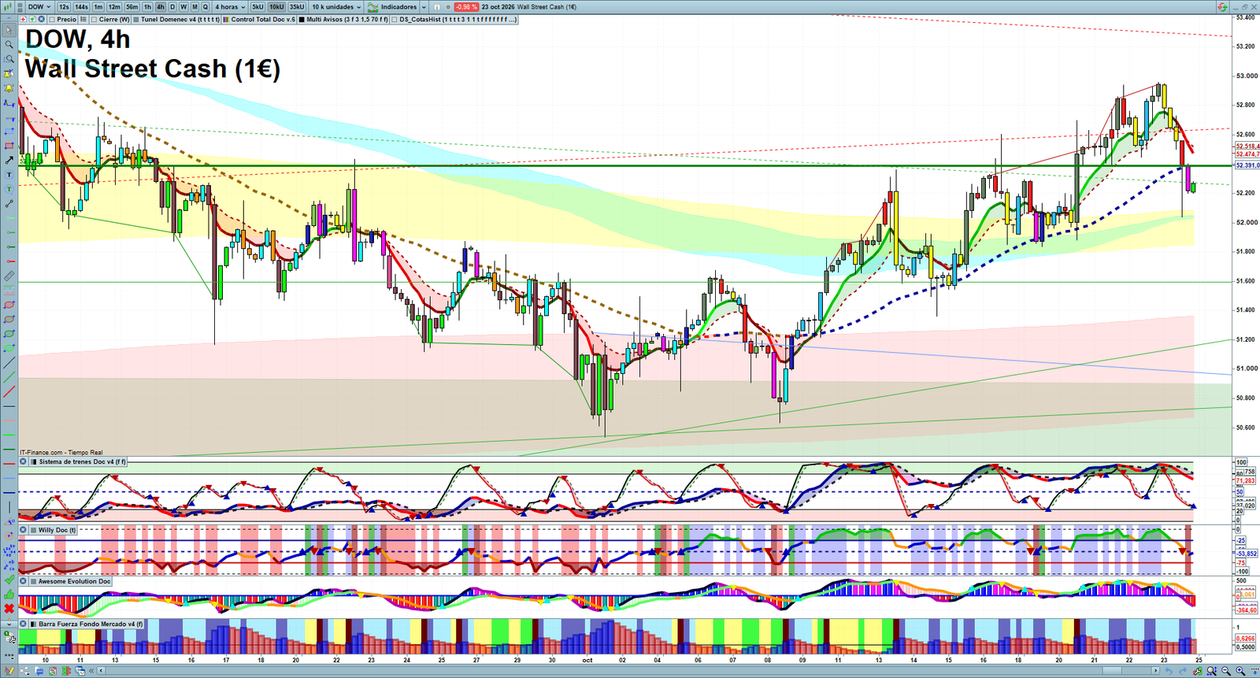Select the ruler measurement tool
This screenshot has width=1260, height=678.
pyautogui.click(x=9, y=276)
